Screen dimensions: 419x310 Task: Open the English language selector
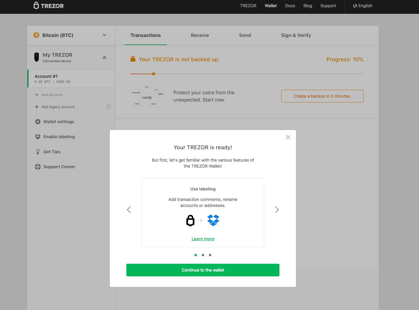tap(363, 6)
